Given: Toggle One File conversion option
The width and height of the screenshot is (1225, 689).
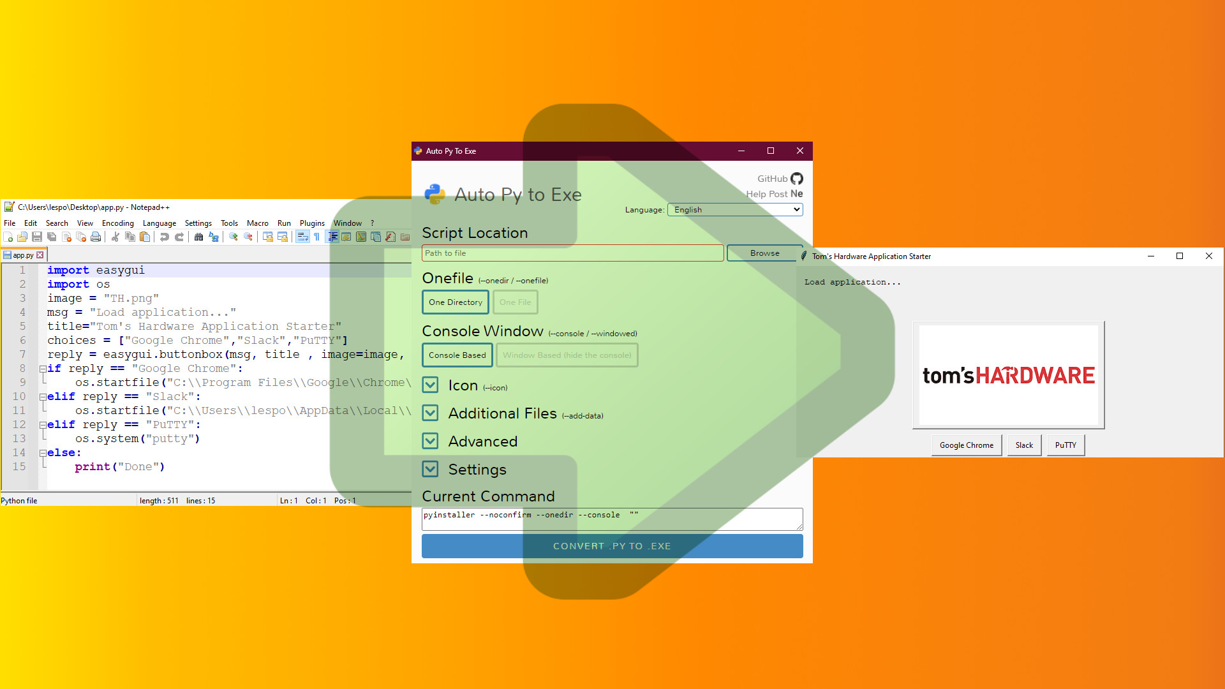Looking at the screenshot, I should pyautogui.click(x=514, y=301).
